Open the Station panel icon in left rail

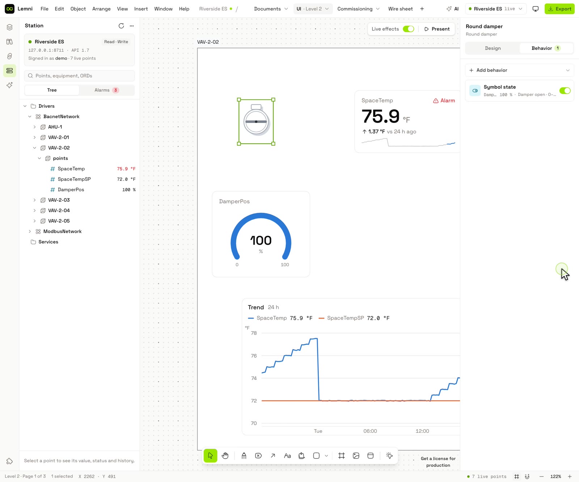(9, 71)
